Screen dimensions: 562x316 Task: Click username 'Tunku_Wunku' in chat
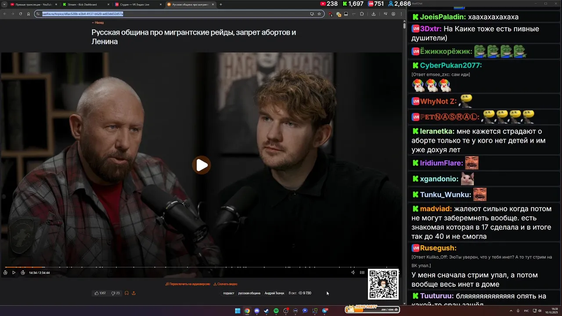[445, 195]
